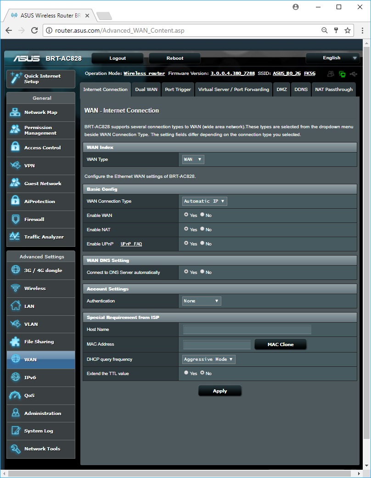The image size is (371, 478).
Task: Click the File Sharing puzzle icon
Action: coord(15,341)
